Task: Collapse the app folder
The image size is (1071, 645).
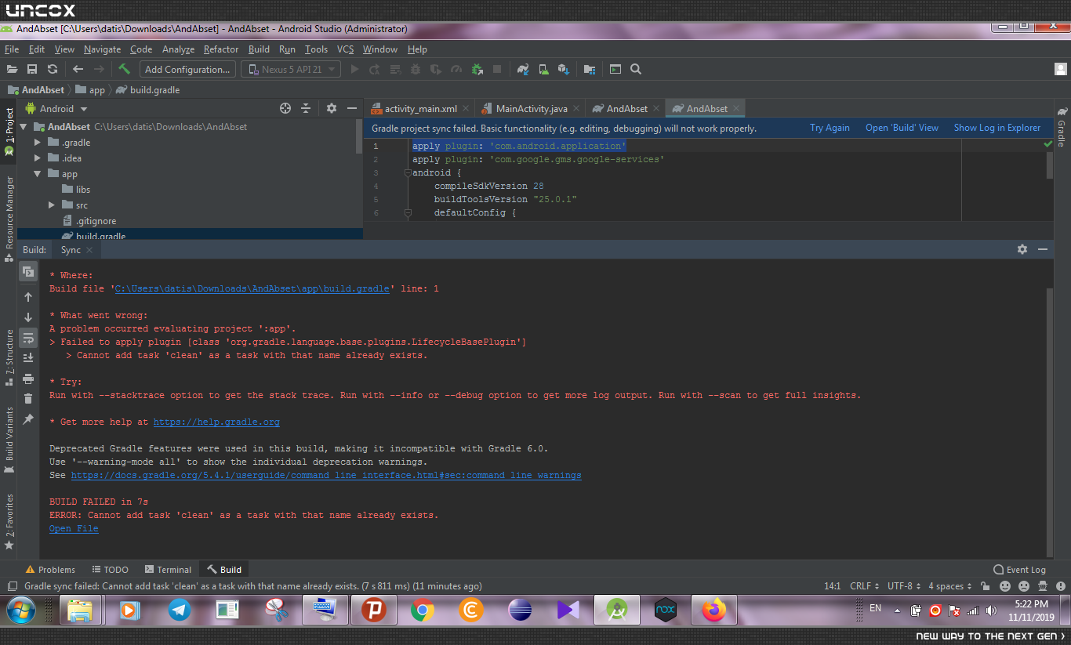Action: [37, 174]
